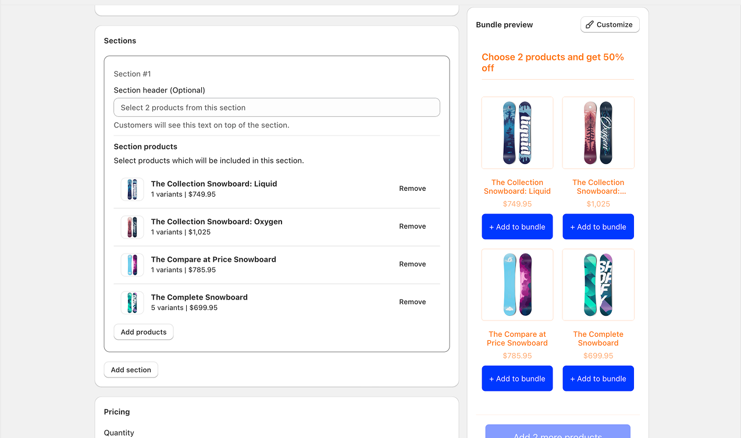The height and width of the screenshot is (438, 741).
Task: Add The Complete Snowboard to bundle
Action: tap(598, 379)
